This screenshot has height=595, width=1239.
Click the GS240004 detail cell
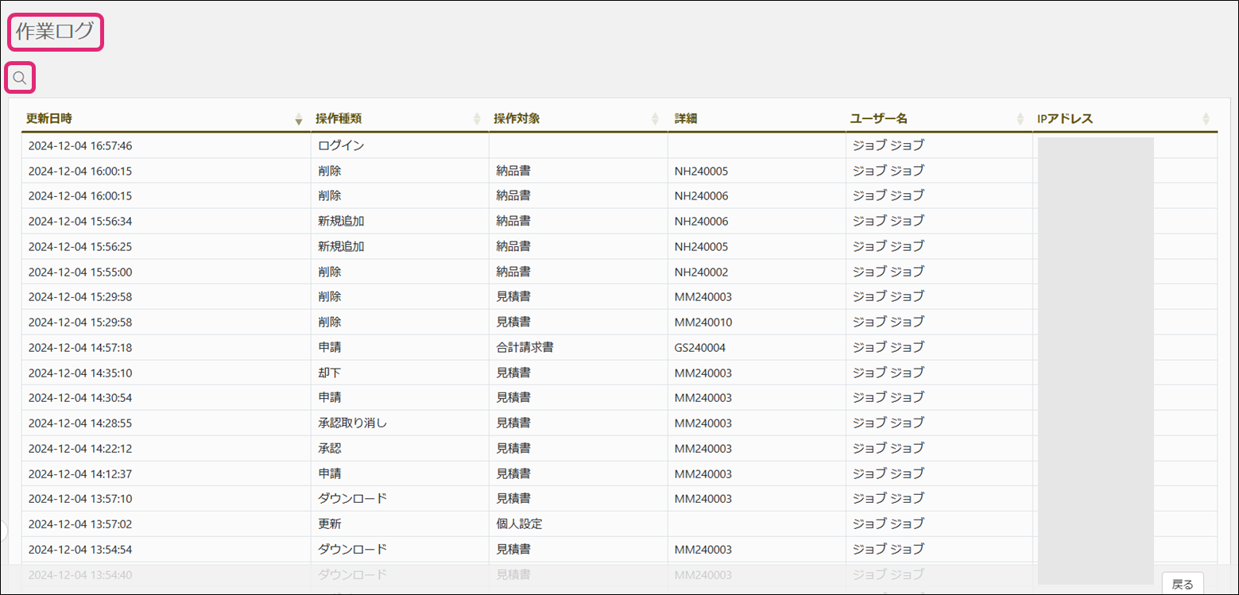coord(699,347)
